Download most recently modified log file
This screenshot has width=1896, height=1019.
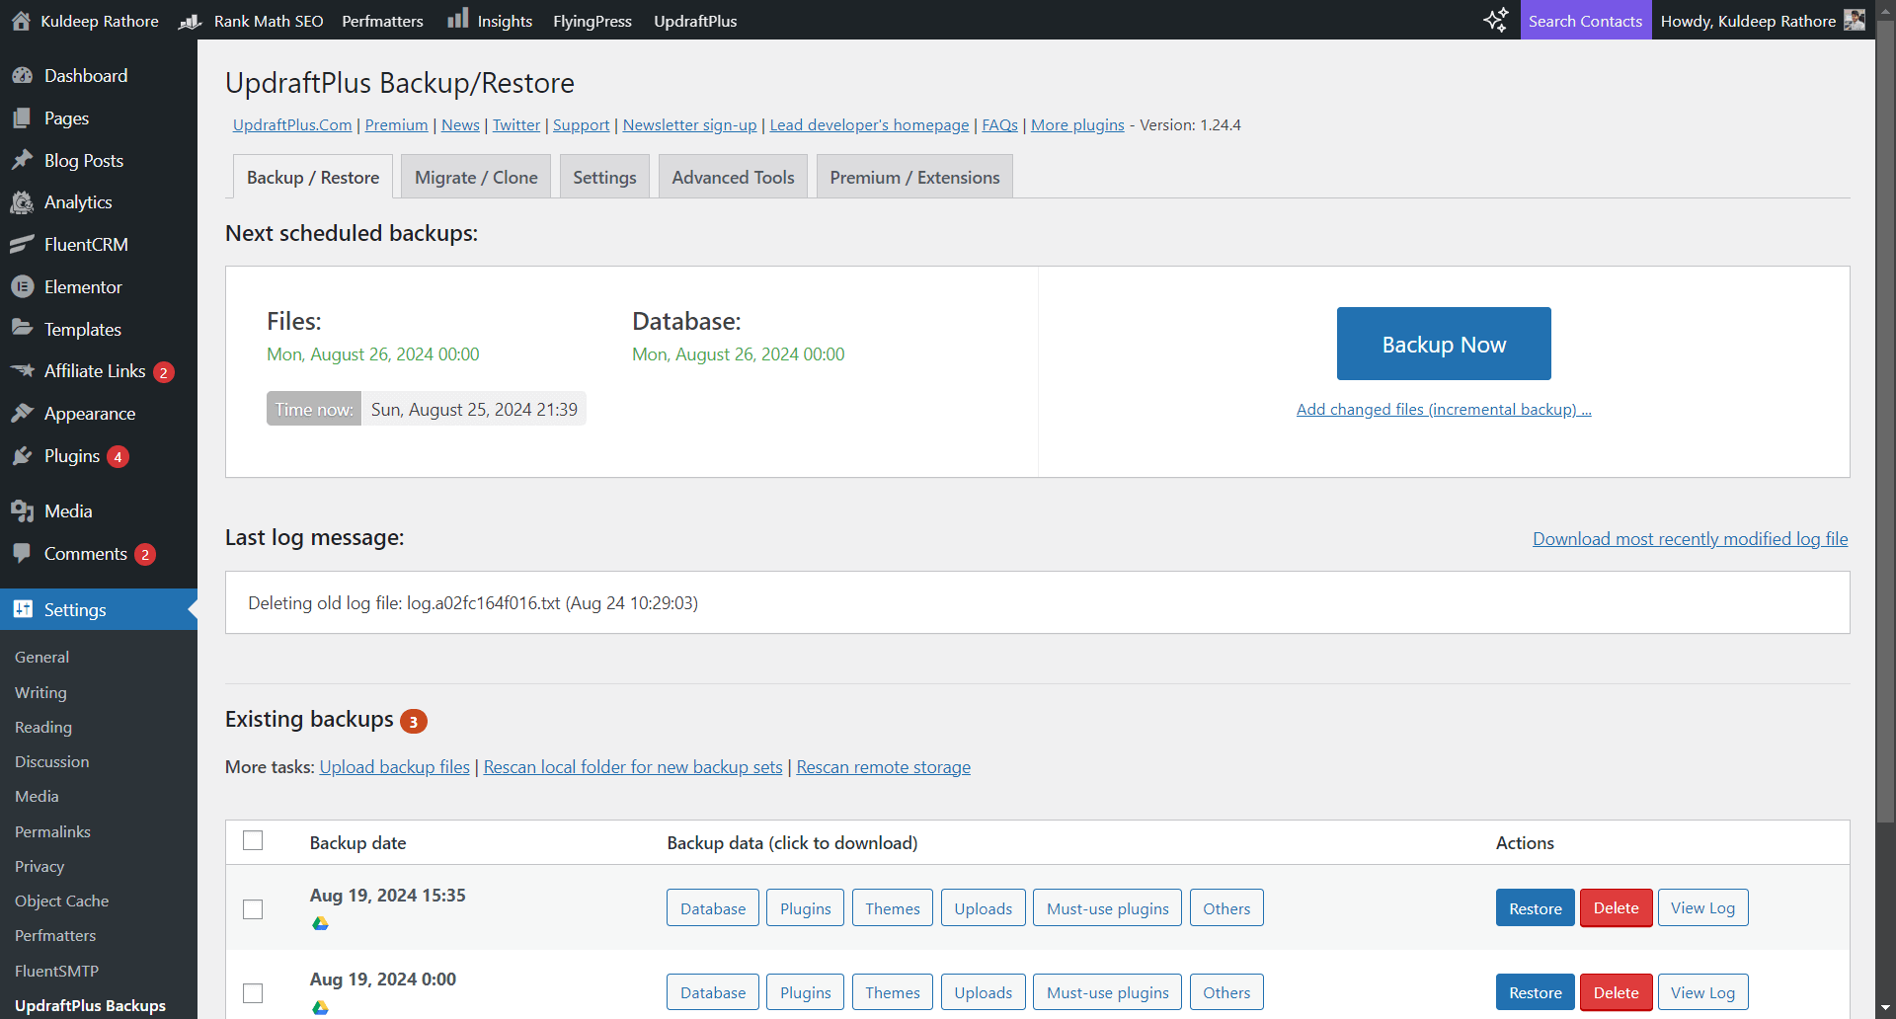1691,538
